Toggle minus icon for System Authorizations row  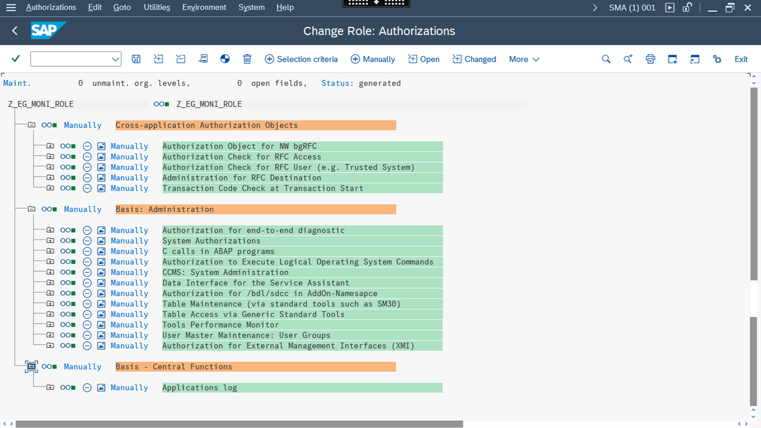[x=87, y=241]
